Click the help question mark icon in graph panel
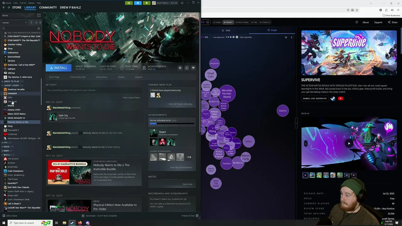 pos(291,37)
